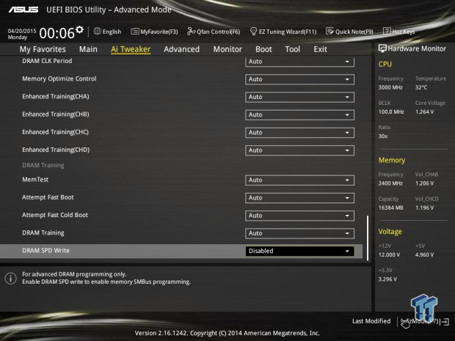Click Last Modified button
The image size is (455, 341).
coord(371,321)
